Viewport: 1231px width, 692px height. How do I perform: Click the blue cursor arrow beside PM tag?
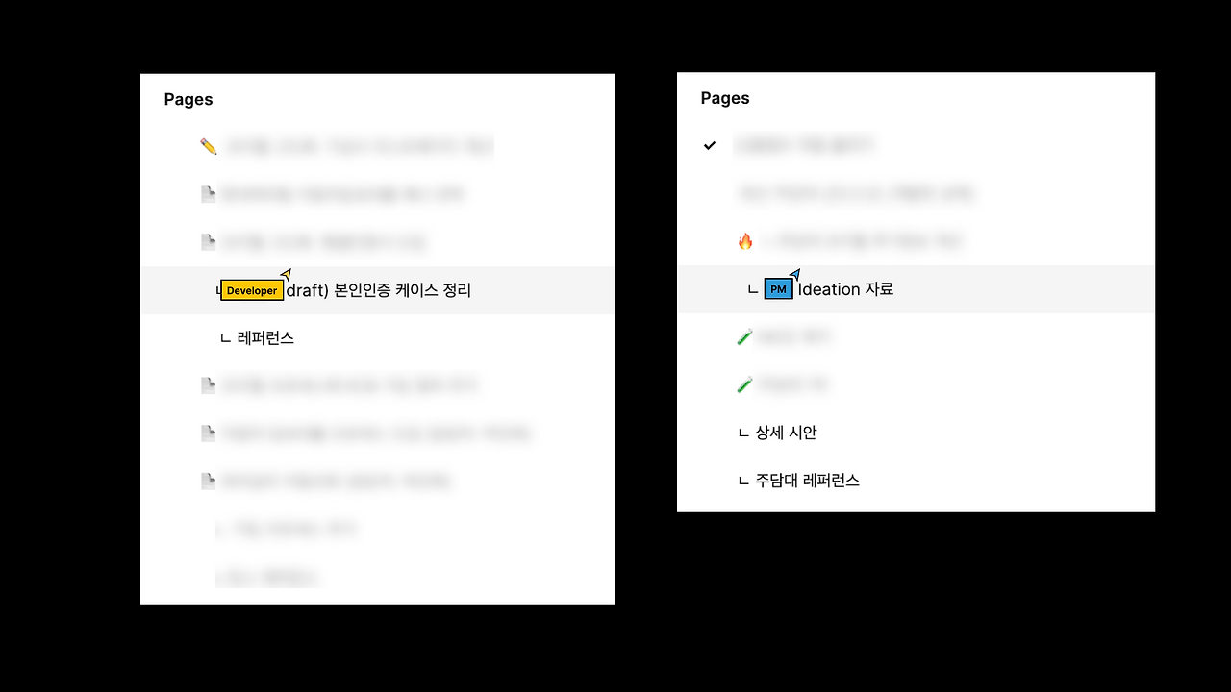click(x=794, y=274)
